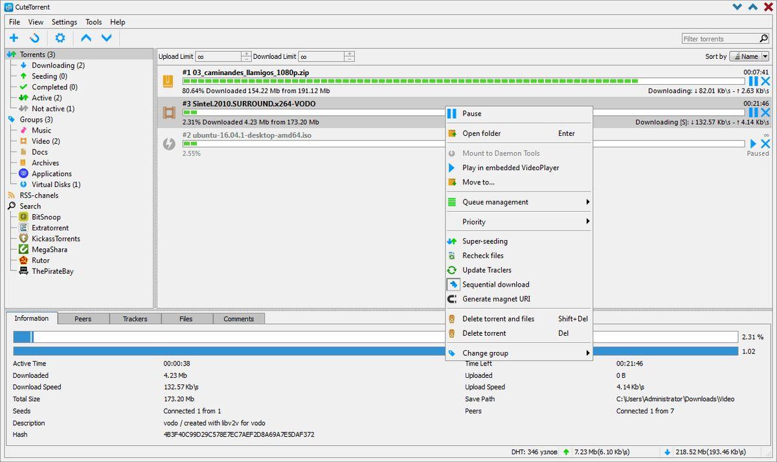Click the 2.31 % pieces progress bar
Viewport: 777px width, 462px height.
coord(376,337)
